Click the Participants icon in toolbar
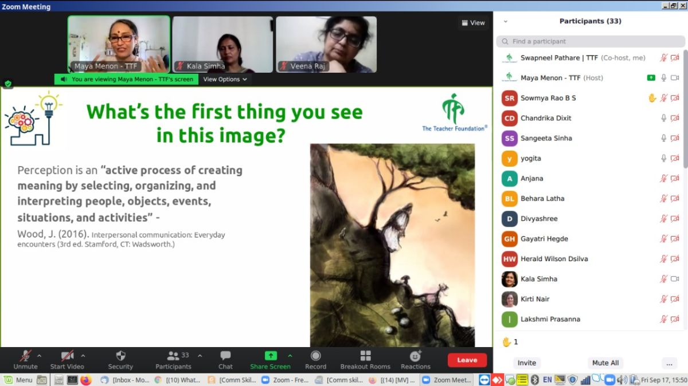 173,356
